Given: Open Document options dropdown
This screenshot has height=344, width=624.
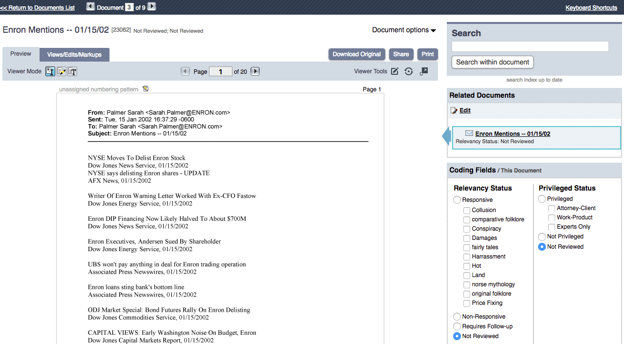Looking at the screenshot, I should 404,30.
